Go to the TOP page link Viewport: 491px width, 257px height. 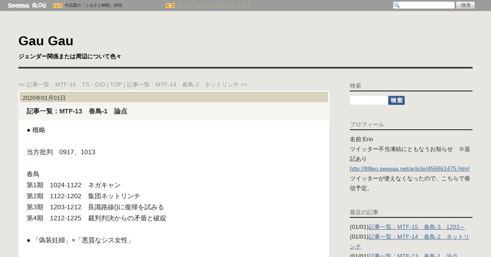click(116, 84)
